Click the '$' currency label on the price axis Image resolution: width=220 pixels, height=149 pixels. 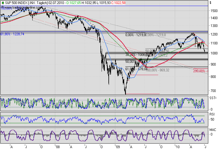click(x=210, y=3)
